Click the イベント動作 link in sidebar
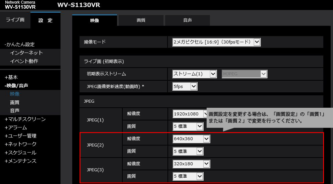333x184 pixels. [24, 61]
